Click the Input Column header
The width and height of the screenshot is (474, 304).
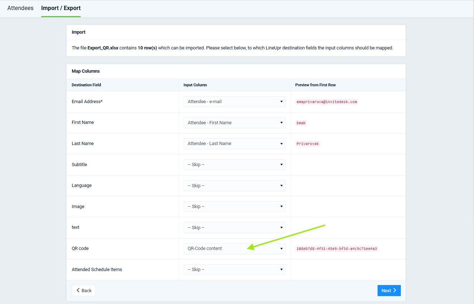pyautogui.click(x=195, y=85)
